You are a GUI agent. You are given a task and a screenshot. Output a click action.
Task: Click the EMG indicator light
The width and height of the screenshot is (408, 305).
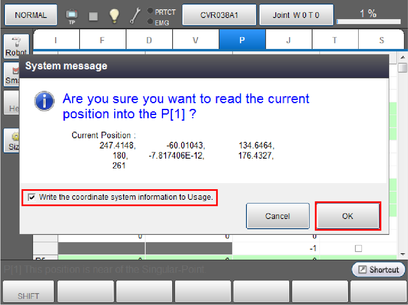(150, 22)
